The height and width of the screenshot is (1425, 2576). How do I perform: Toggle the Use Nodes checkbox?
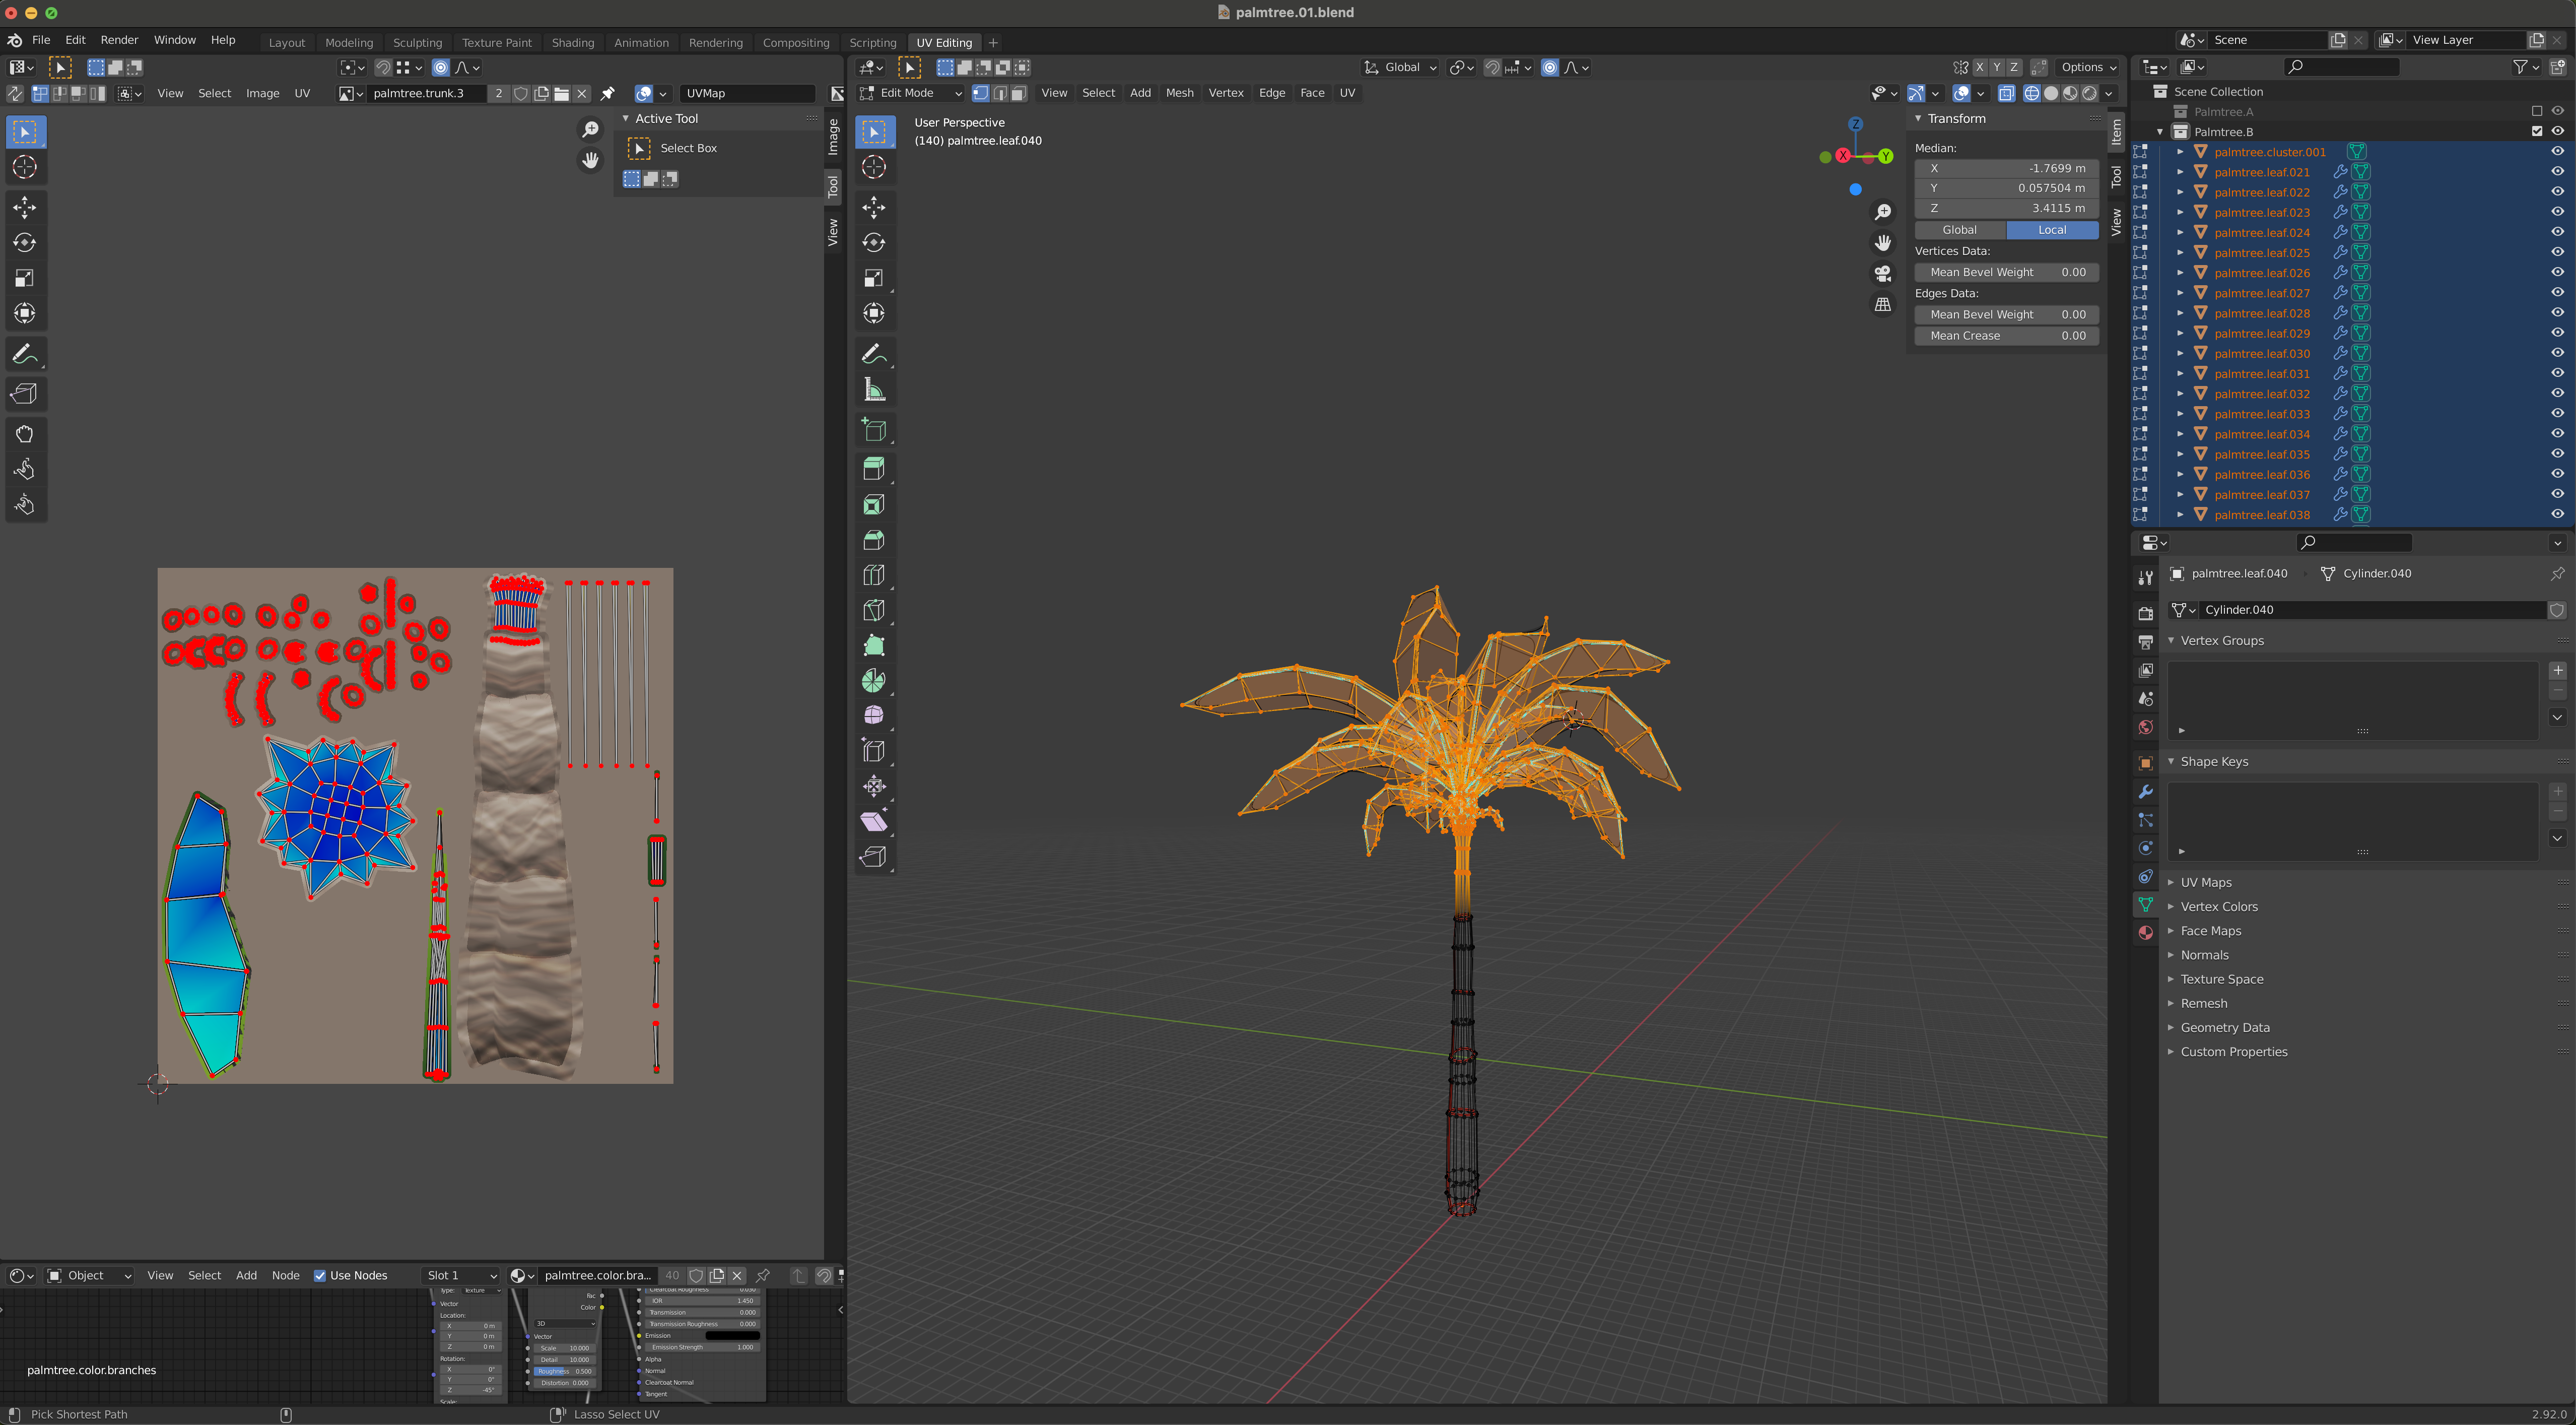(320, 1275)
